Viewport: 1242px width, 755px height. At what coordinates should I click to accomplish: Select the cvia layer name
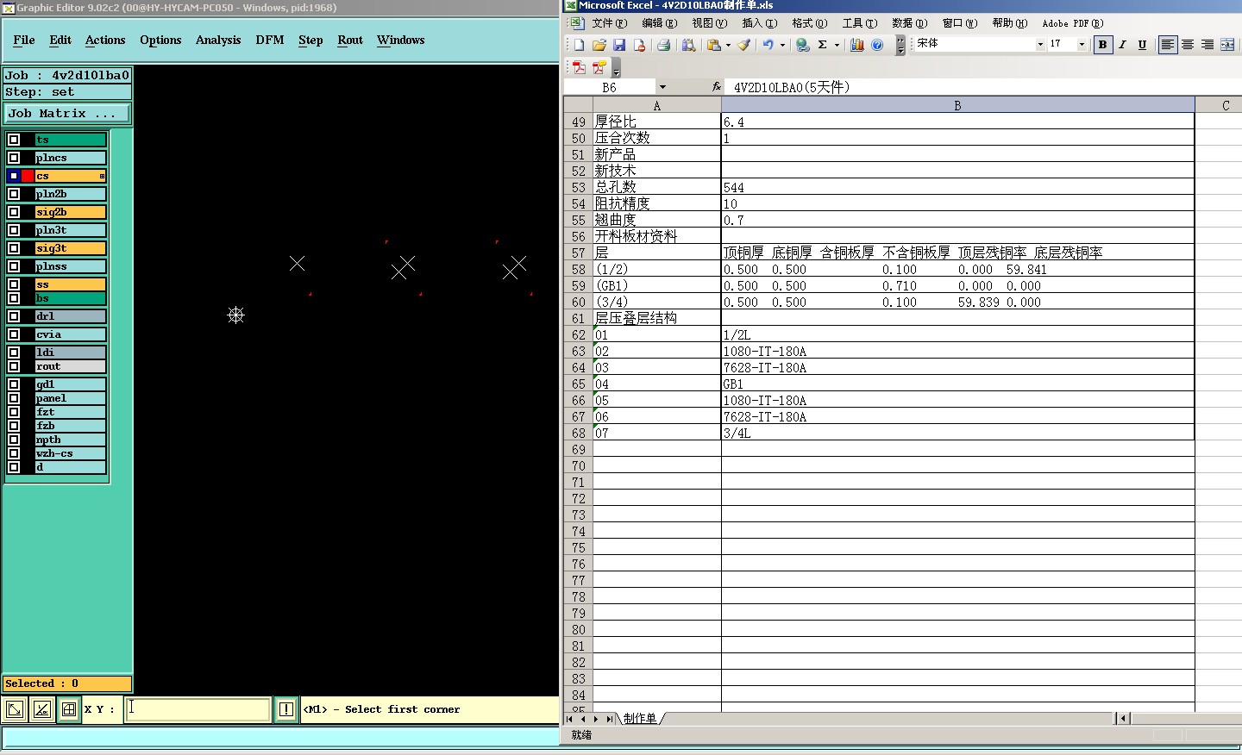(x=71, y=334)
